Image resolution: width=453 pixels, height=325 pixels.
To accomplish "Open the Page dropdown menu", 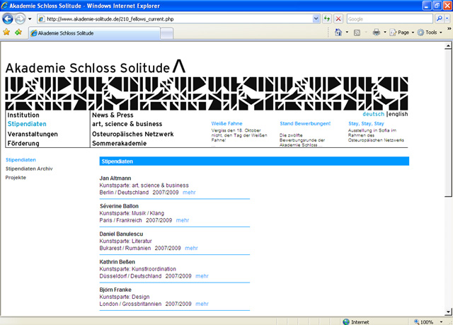I will [x=401, y=33].
